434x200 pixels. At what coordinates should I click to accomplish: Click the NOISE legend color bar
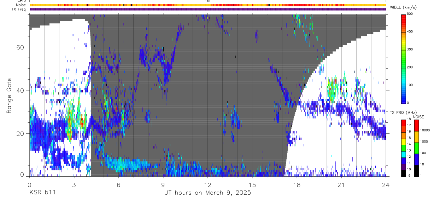416,147
